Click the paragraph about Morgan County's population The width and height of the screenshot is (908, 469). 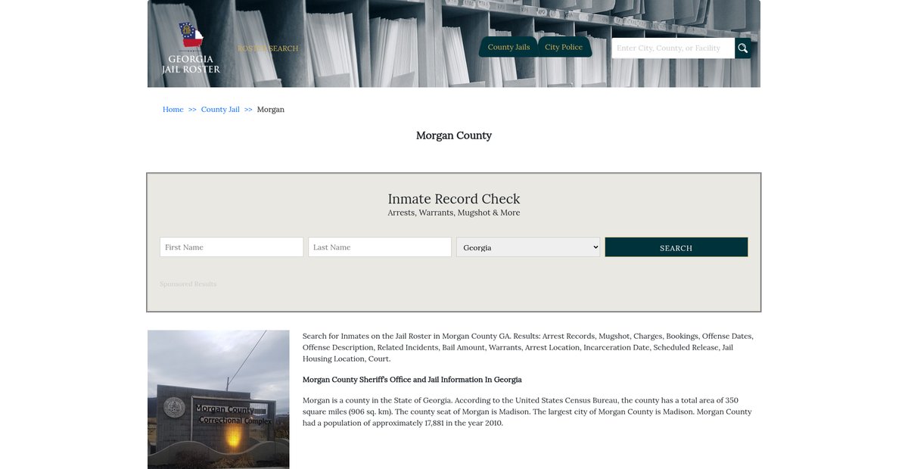(527, 412)
